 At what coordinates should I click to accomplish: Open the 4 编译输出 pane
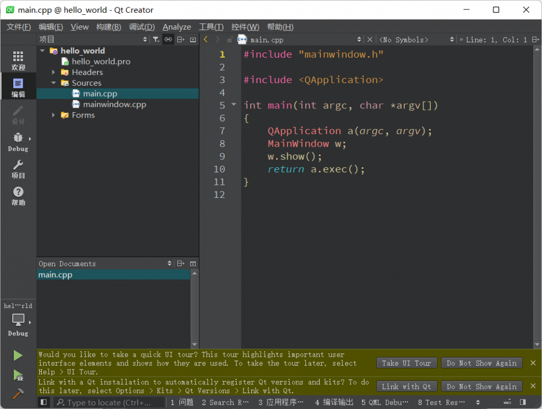tap(334, 402)
